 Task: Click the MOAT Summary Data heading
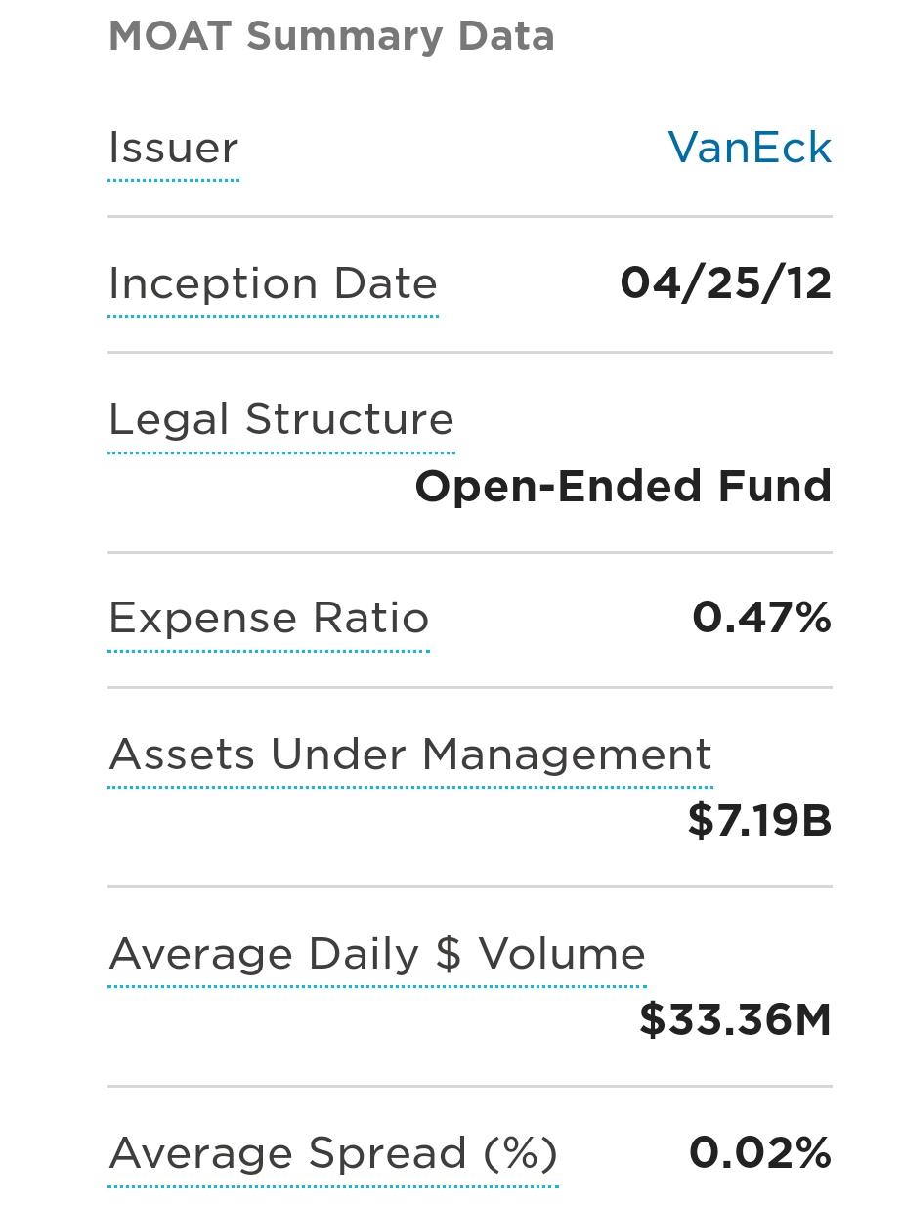point(331,37)
